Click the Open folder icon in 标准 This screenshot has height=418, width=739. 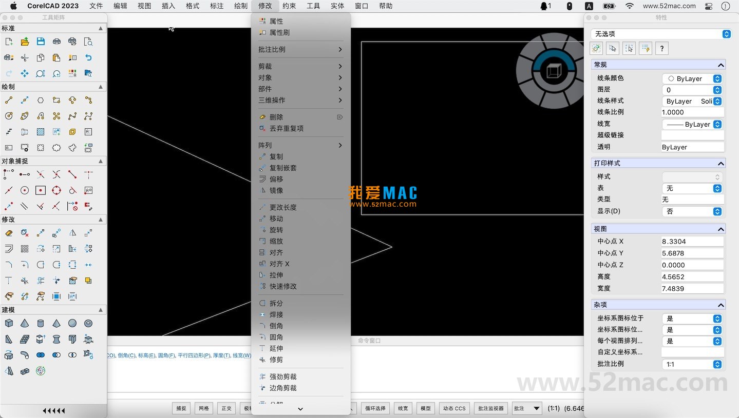[x=25, y=42]
